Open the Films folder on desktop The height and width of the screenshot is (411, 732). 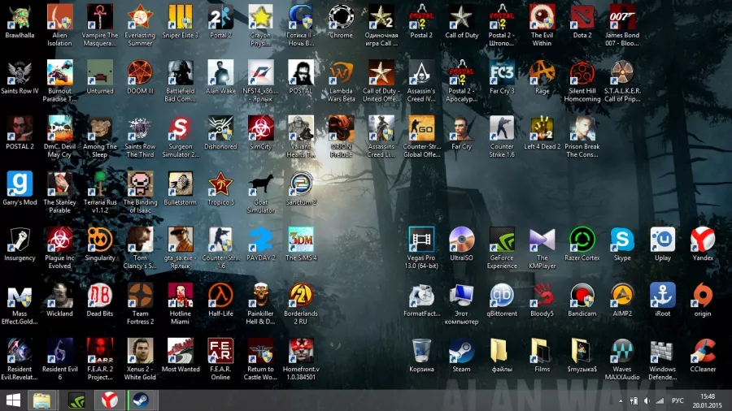pyautogui.click(x=542, y=351)
